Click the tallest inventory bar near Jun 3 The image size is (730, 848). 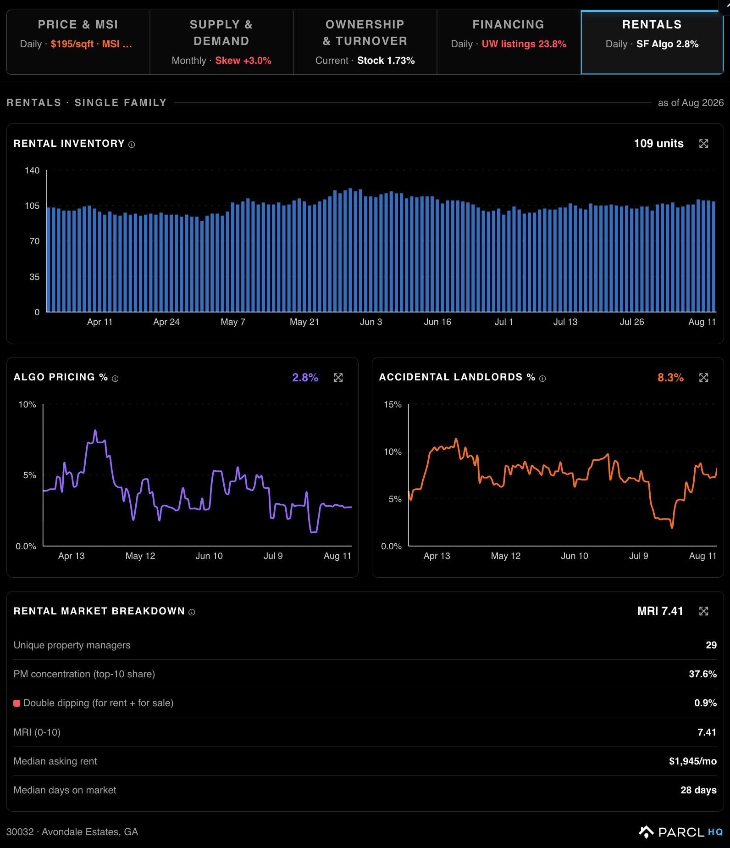(350, 250)
